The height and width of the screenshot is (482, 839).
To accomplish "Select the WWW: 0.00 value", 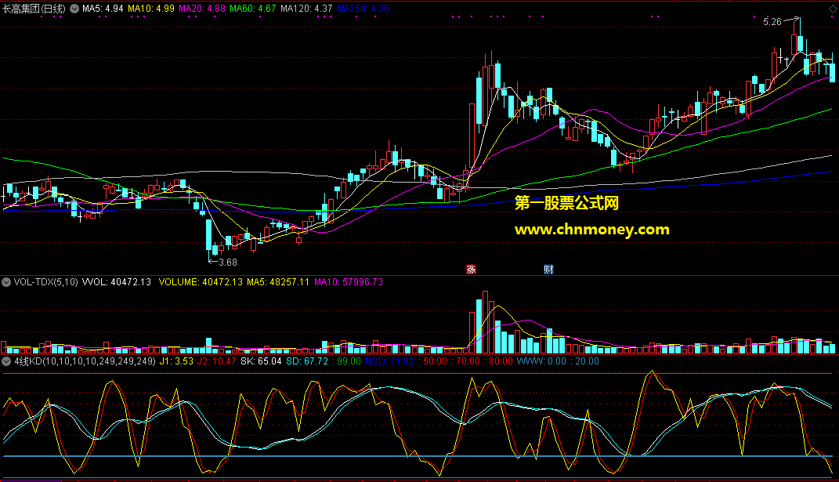I will (x=541, y=361).
